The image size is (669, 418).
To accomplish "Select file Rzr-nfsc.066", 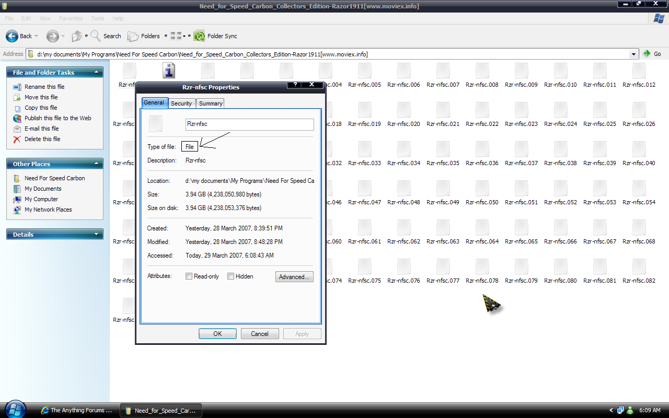I will (x=560, y=233).
